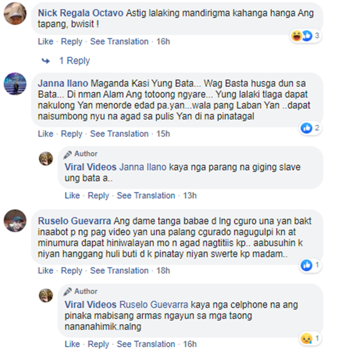This screenshot has height=355, width=343.
Task: Like the last Viral Videos reply
Action: [72, 344]
